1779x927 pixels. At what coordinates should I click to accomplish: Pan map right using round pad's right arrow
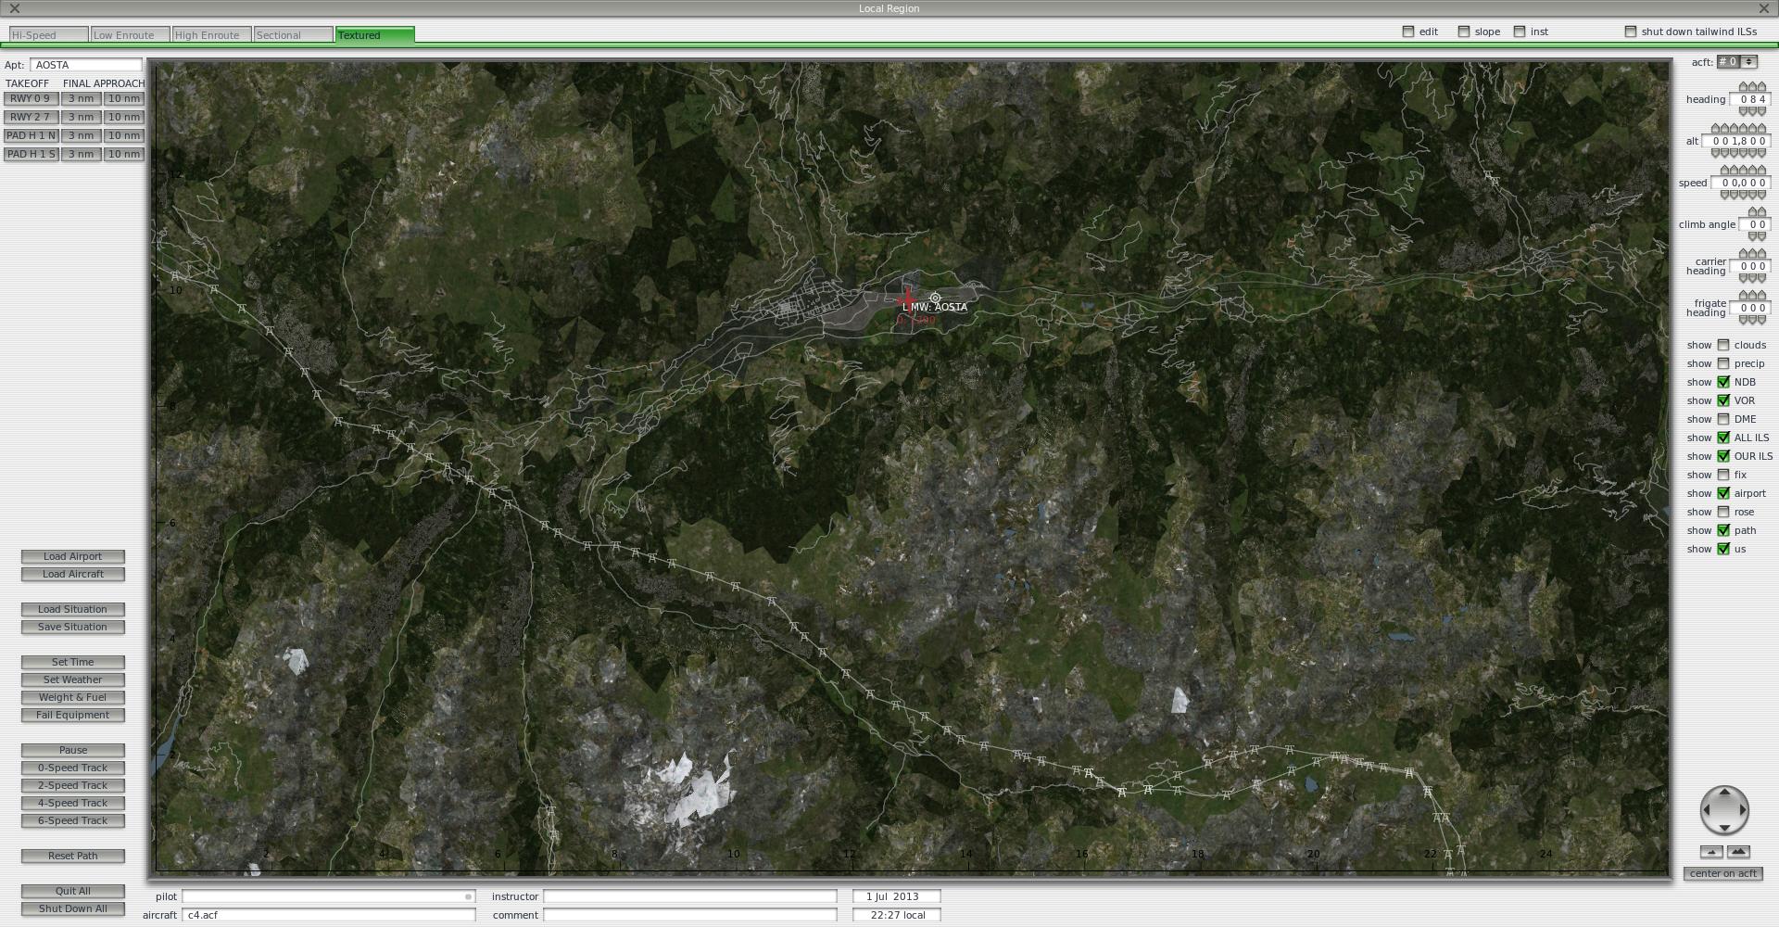pos(1742,810)
